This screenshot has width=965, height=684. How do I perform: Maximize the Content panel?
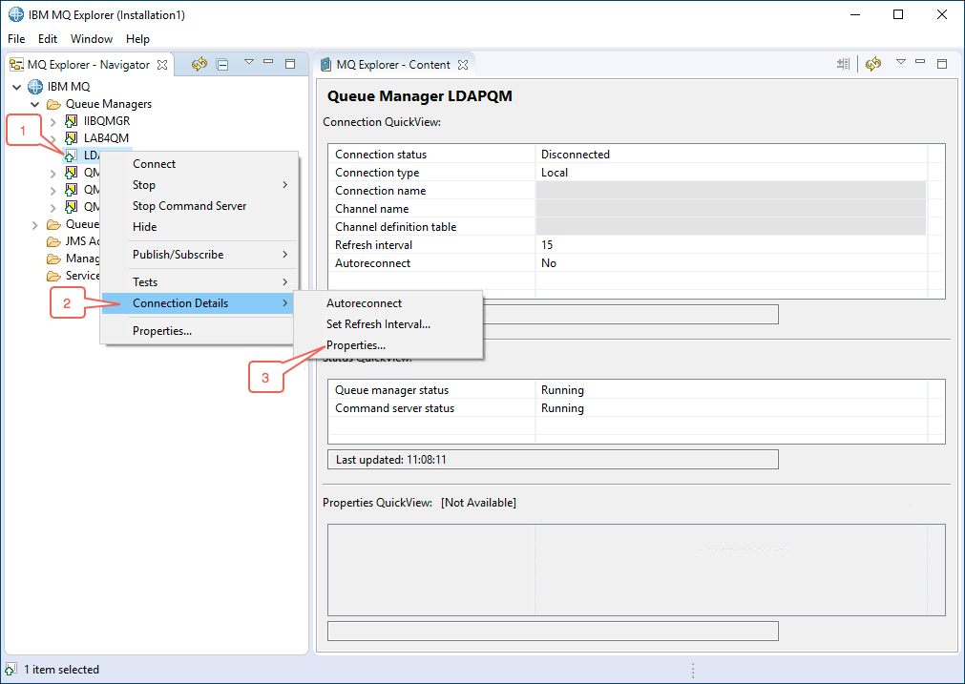942,63
